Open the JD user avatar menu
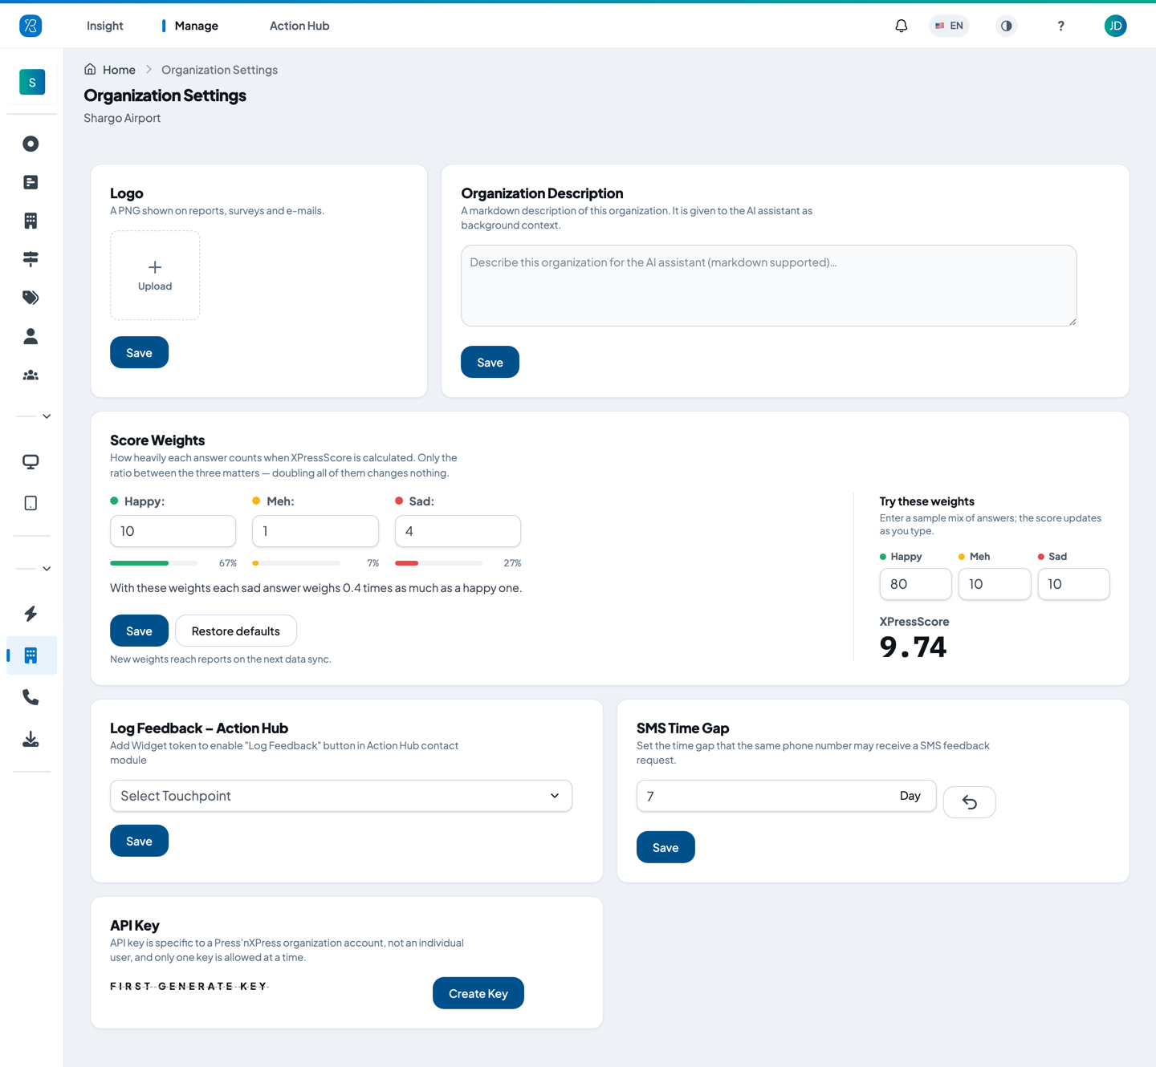The height and width of the screenshot is (1067, 1156). point(1115,26)
